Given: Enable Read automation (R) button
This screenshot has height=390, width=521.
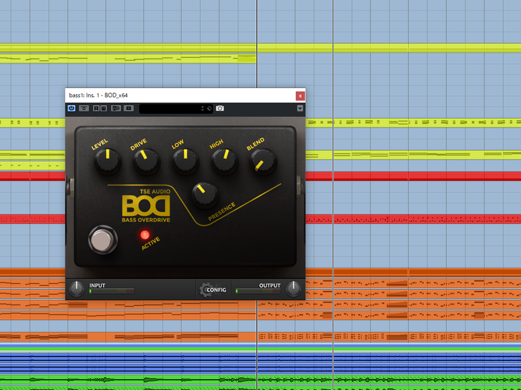Looking at the screenshot, I should tap(97, 108).
